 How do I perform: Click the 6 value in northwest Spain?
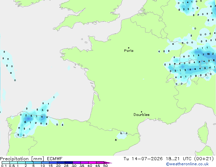coord(25,122)
